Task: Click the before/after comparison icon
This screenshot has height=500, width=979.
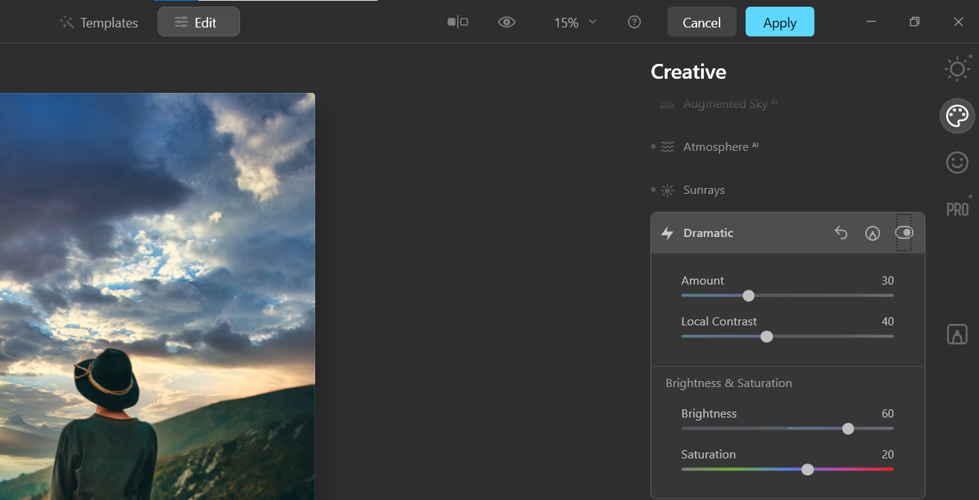Action: [x=457, y=22]
